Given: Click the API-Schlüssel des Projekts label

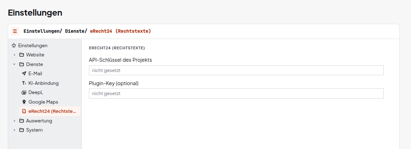Looking at the screenshot, I should click(120, 60).
